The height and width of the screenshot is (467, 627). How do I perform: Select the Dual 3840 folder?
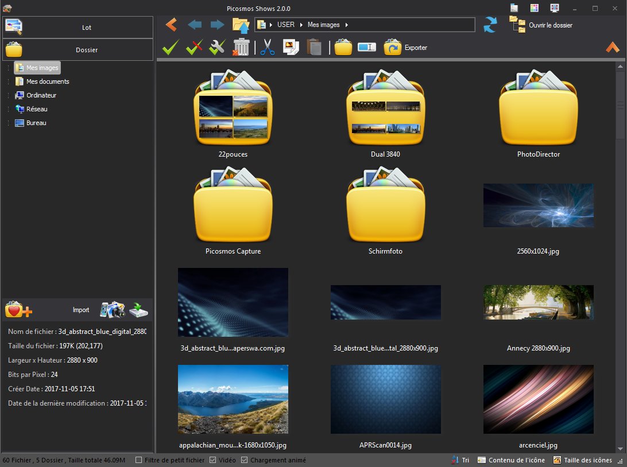[385, 108]
